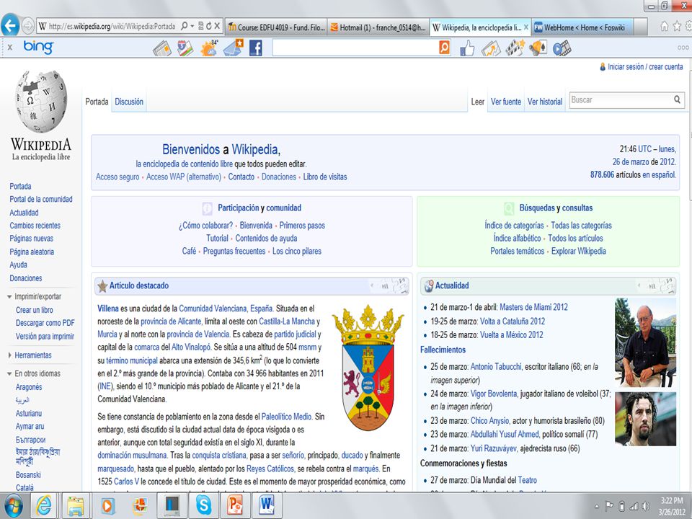Select the Ver fuente tab
The width and height of the screenshot is (692, 519).
tap(506, 102)
